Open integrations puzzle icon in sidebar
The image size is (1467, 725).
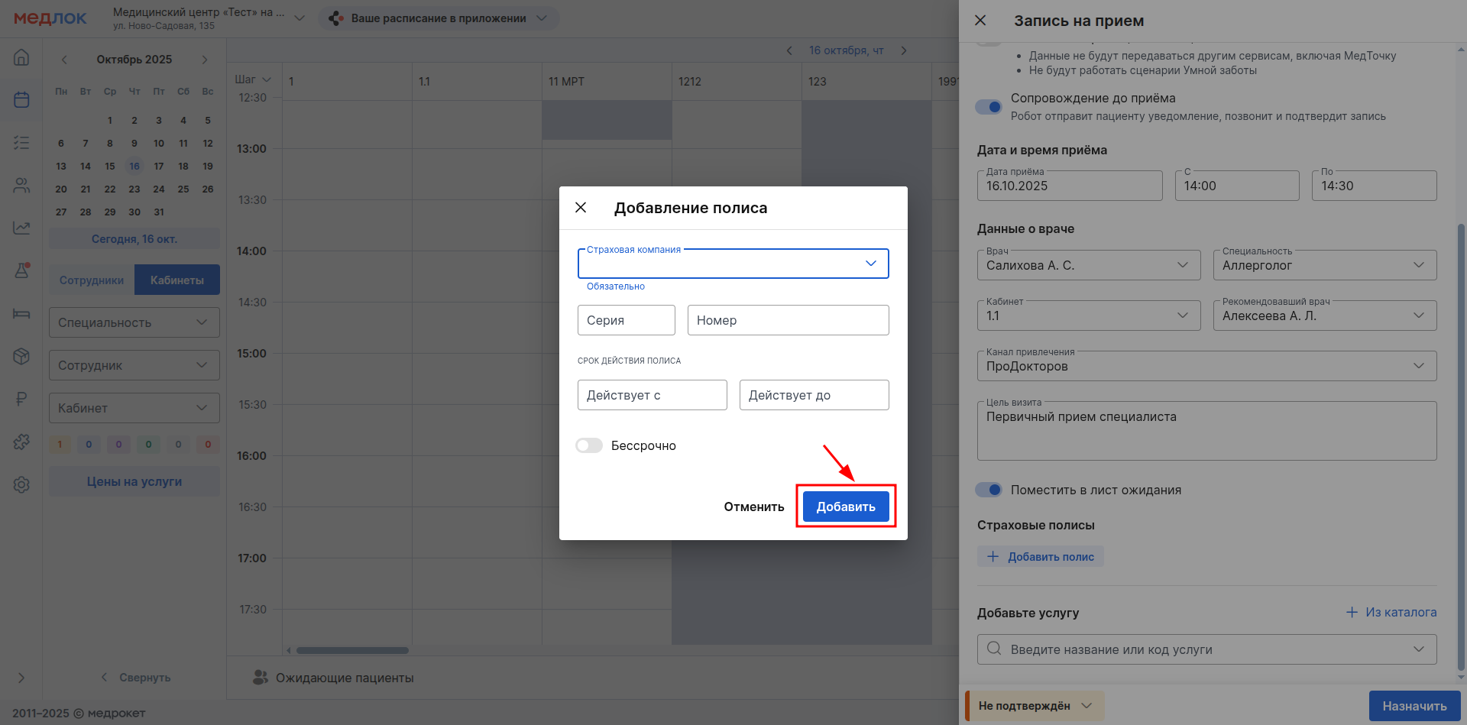click(21, 442)
